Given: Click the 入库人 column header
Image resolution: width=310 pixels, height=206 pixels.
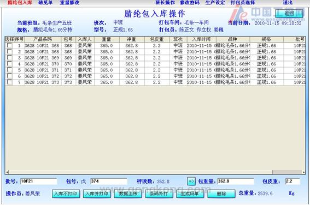Looking at the screenshot, I should [x=85, y=39].
